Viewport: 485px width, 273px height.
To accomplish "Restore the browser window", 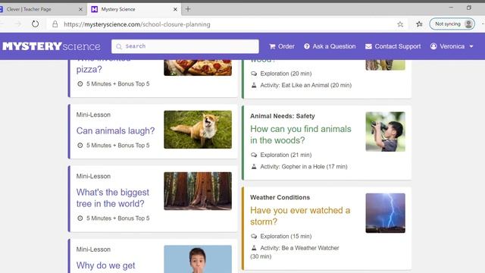I will 469,8.
